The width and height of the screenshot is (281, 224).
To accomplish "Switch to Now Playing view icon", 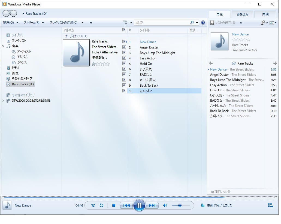I will [270, 205].
